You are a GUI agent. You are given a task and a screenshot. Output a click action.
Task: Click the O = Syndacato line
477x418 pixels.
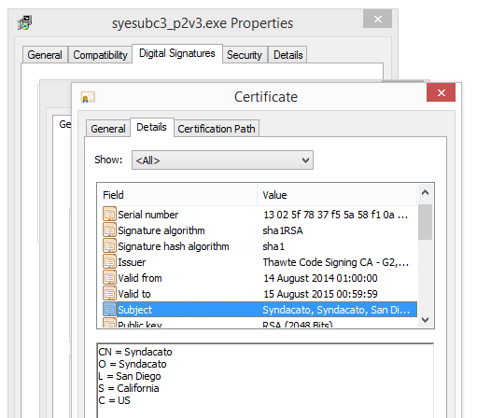click(133, 364)
